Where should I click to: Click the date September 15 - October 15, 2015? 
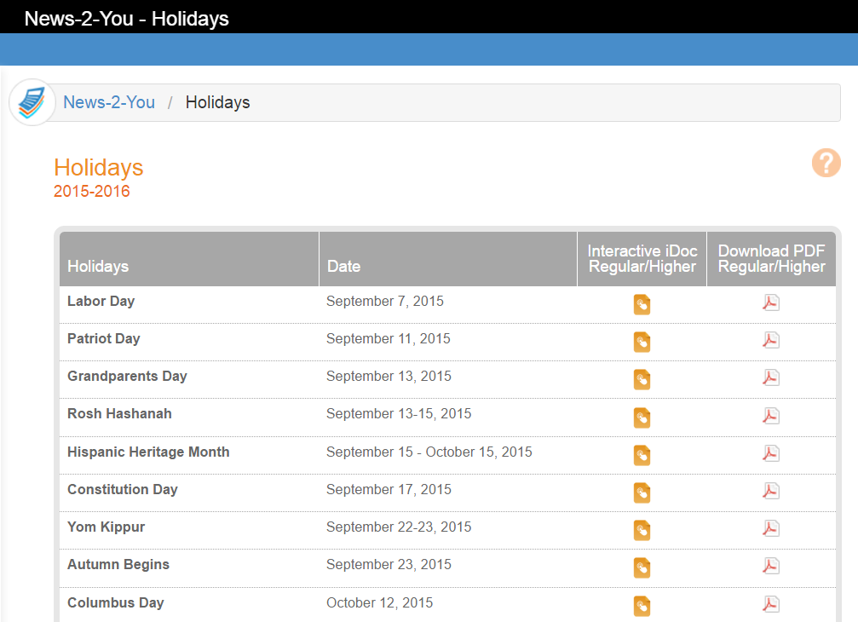429,452
